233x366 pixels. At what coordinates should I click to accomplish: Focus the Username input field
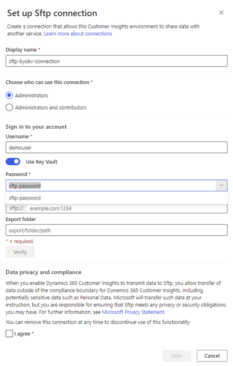point(116,147)
